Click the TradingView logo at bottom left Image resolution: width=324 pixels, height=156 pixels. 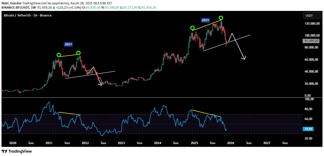pos(17,151)
